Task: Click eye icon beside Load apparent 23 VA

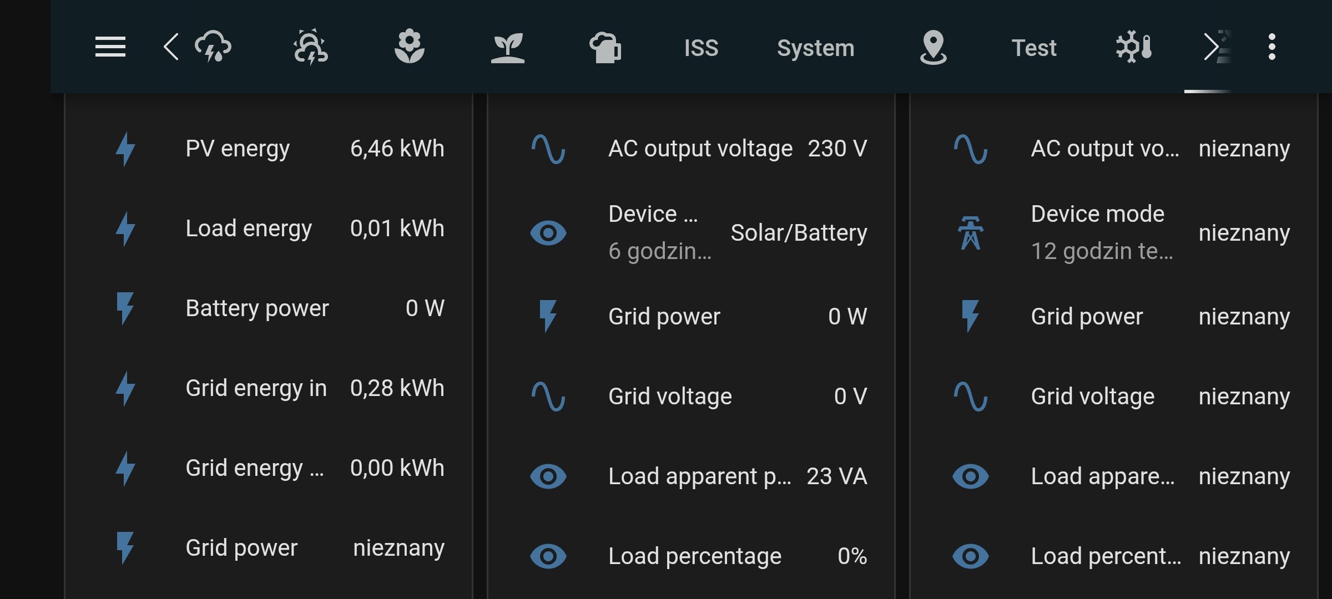Action: (548, 476)
